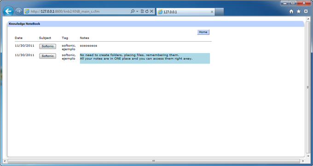Click the first Softonic subject button
This screenshot has width=313, height=166.
(47, 46)
